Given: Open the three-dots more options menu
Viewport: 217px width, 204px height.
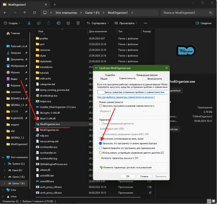Looking at the screenshot, I should (x=145, y=23).
